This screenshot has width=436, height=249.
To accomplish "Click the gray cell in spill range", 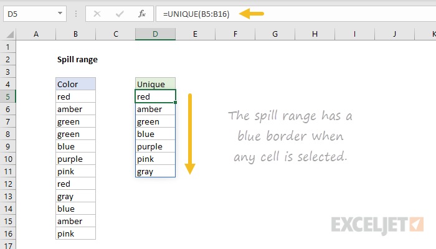I will (155, 171).
